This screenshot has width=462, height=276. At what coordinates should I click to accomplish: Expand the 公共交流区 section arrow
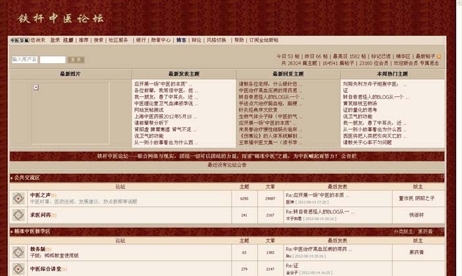11,178
